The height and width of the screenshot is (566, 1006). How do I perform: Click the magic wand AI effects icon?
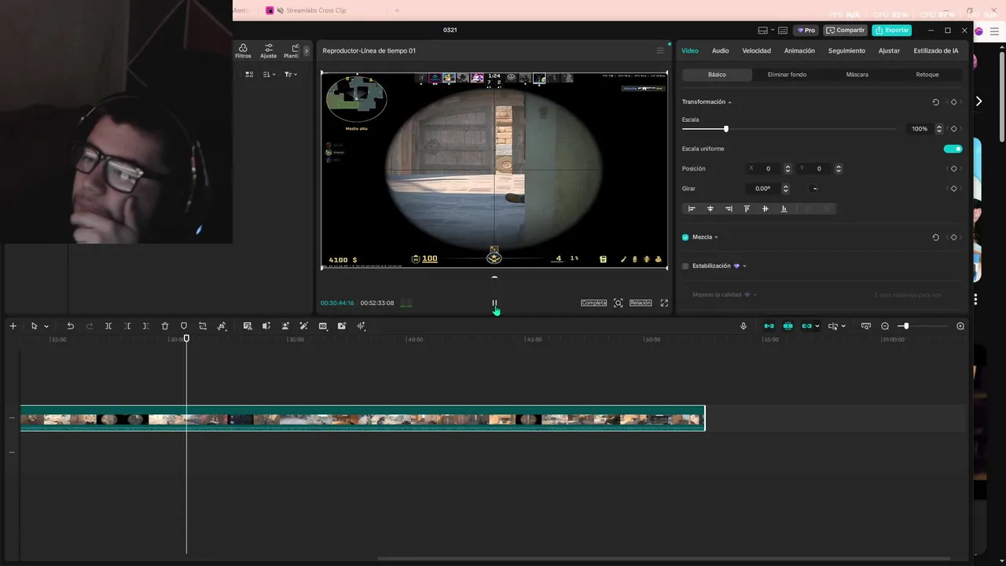pyautogui.click(x=304, y=326)
